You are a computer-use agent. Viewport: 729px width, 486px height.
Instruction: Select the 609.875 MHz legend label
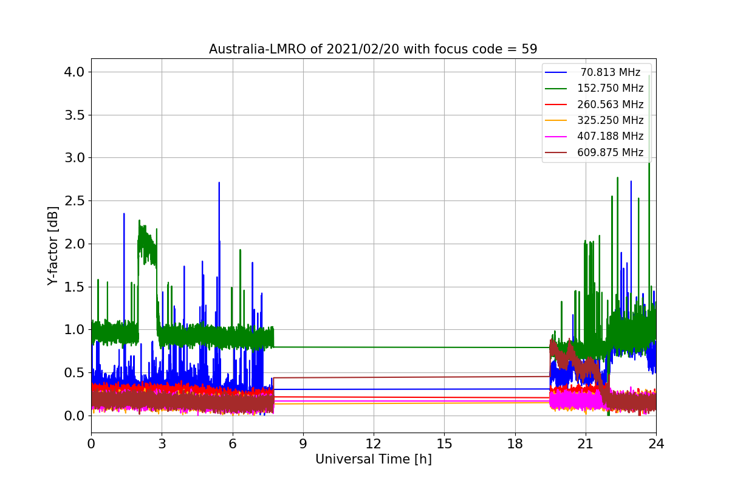[x=610, y=152]
